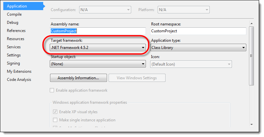Click the View Windows Settings button
Screen dimensions: 264x137
tap(137, 78)
